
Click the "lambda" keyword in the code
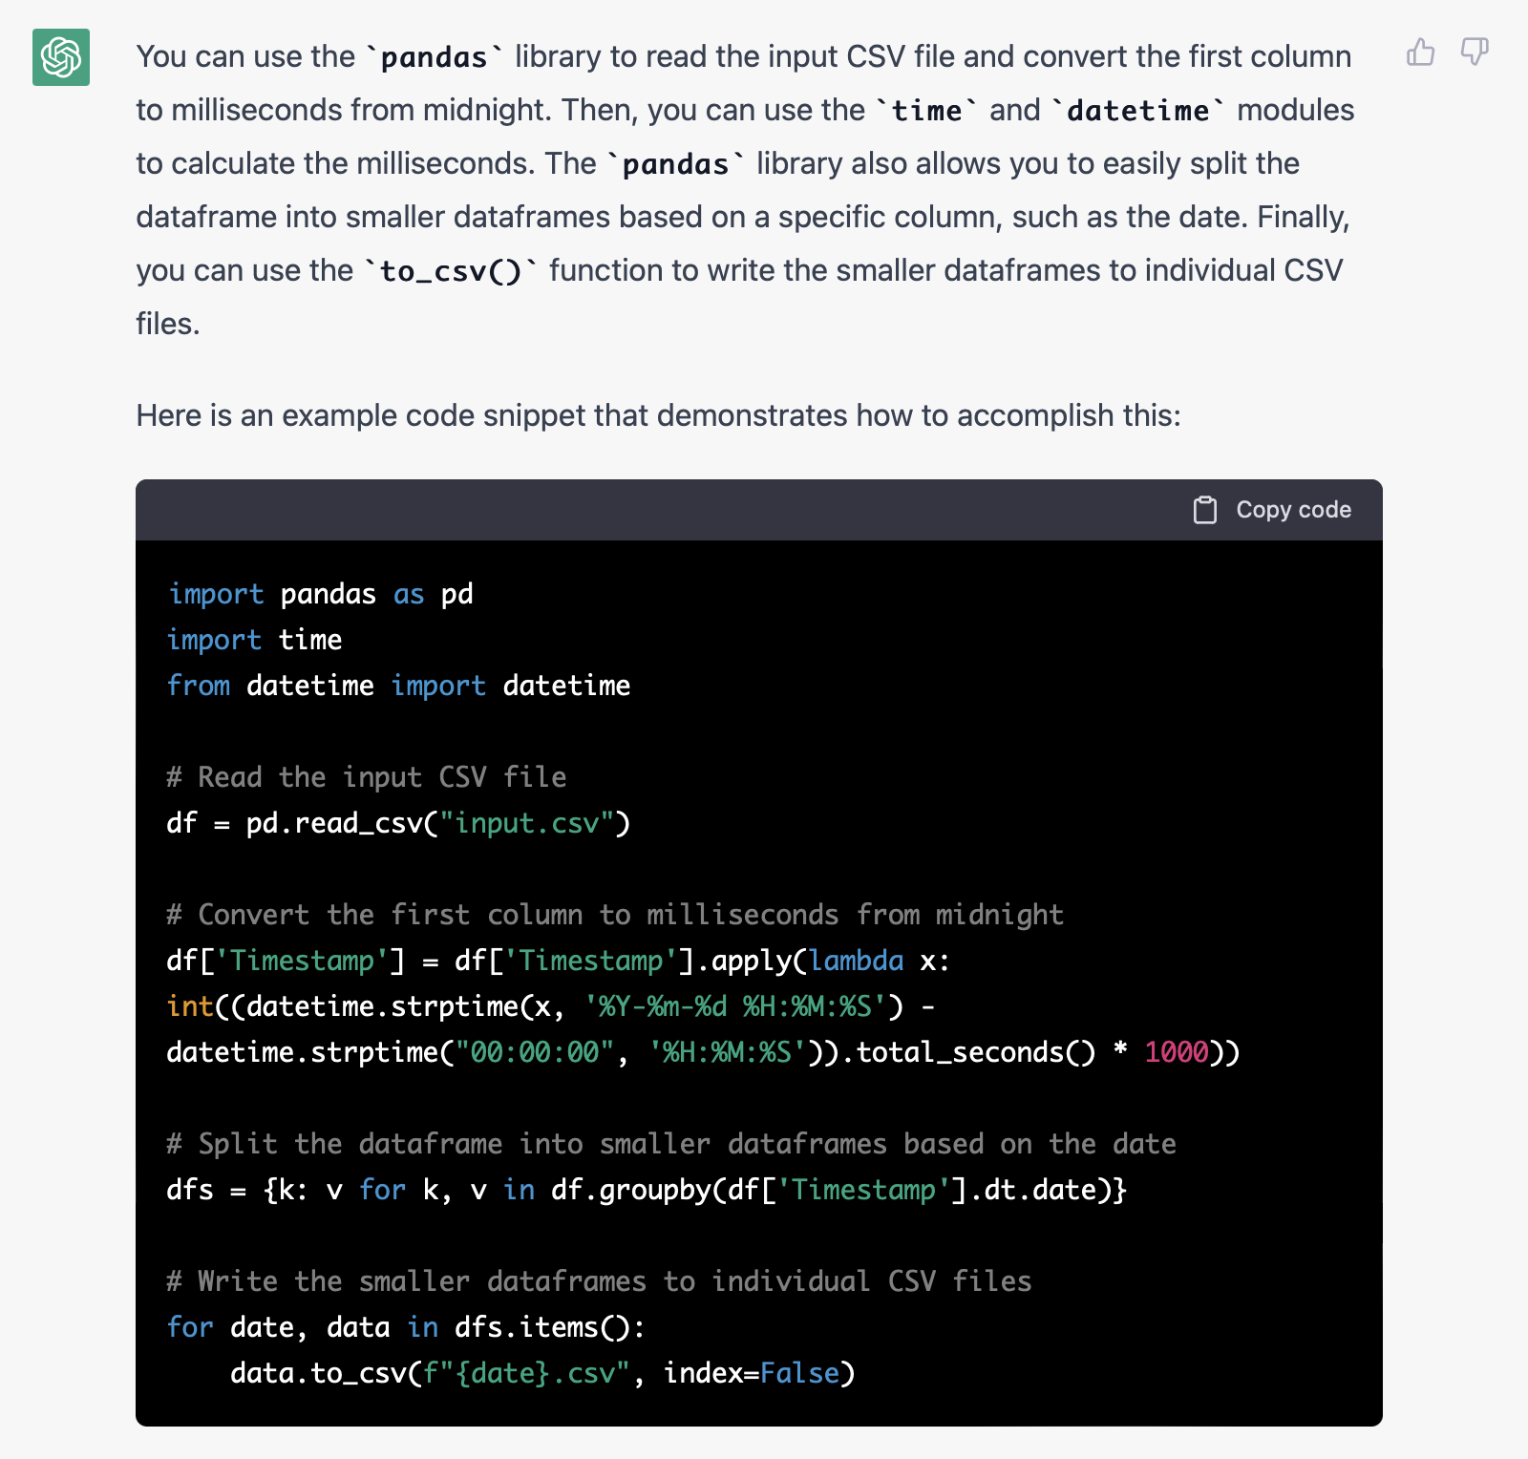coord(856,961)
